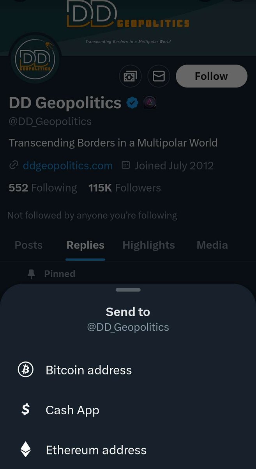Tap the tip jar money icon
The width and height of the screenshot is (256, 469).
pyautogui.click(x=131, y=76)
